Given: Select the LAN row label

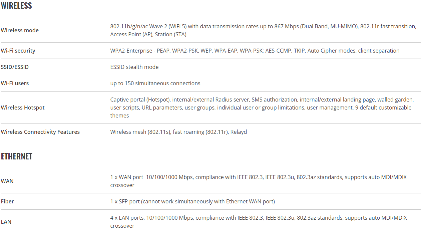Looking at the screenshot, I should point(6,222).
